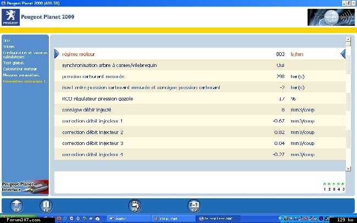Click the F5 save diskette button
The width and height of the screenshot is (357, 223).
(x=135, y=205)
